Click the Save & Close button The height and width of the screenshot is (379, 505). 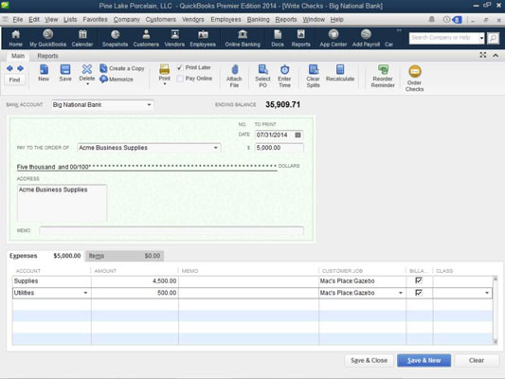click(x=370, y=361)
